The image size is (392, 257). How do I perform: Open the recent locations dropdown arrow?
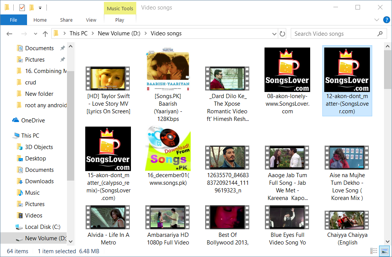pyautogui.click(x=35, y=34)
